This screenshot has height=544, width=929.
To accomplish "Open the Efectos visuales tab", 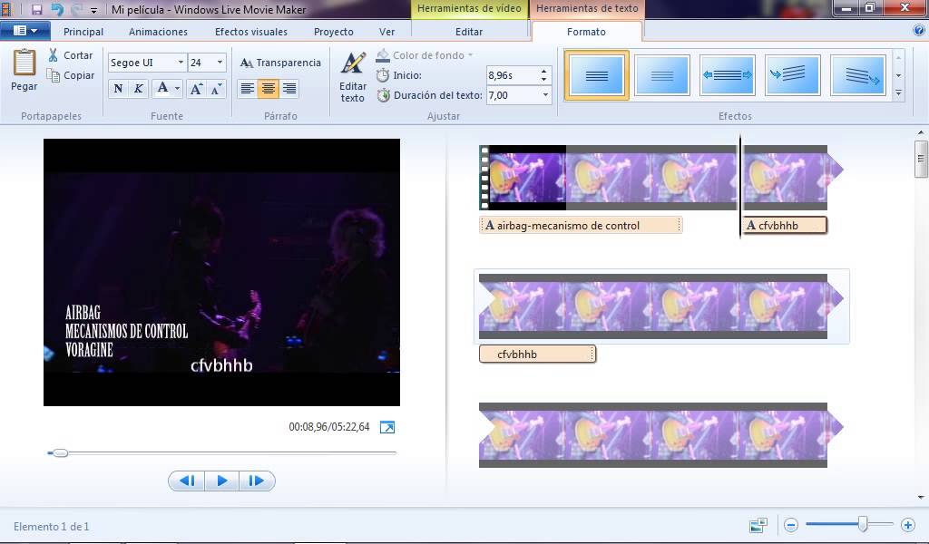I will pyautogui.click(x=251, y=32).
